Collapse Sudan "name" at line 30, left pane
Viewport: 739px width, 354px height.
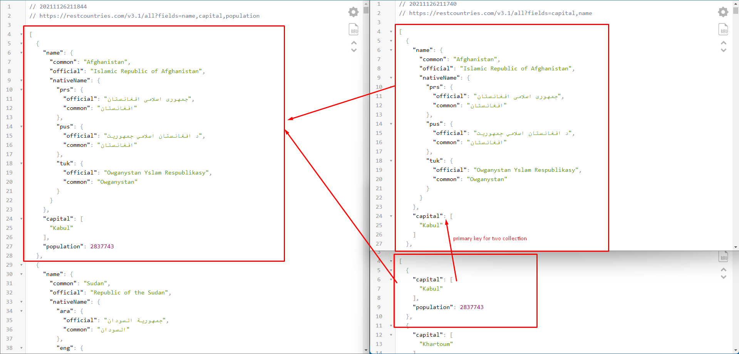coord(21,274)
